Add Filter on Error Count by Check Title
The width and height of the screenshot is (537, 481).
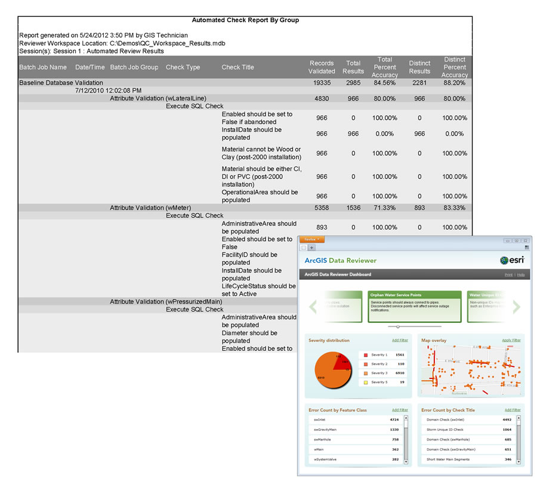[x=513, y=410]
